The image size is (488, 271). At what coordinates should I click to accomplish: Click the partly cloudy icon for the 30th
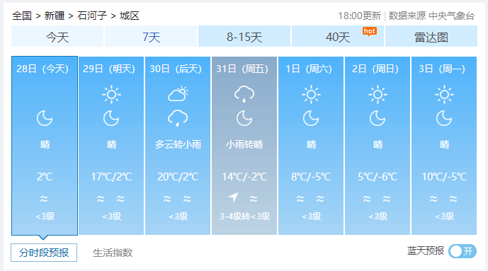point(178,94)
